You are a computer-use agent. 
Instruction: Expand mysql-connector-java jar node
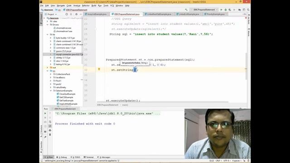point(51,54)
